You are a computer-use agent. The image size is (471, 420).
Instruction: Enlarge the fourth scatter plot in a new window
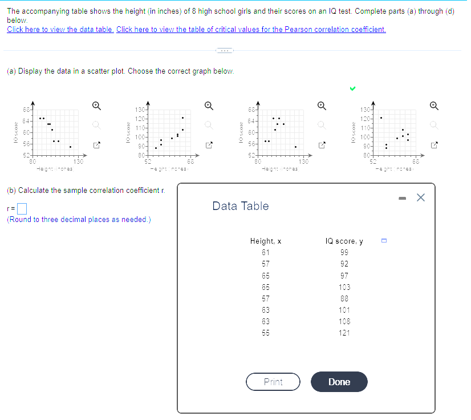point(434,145)
